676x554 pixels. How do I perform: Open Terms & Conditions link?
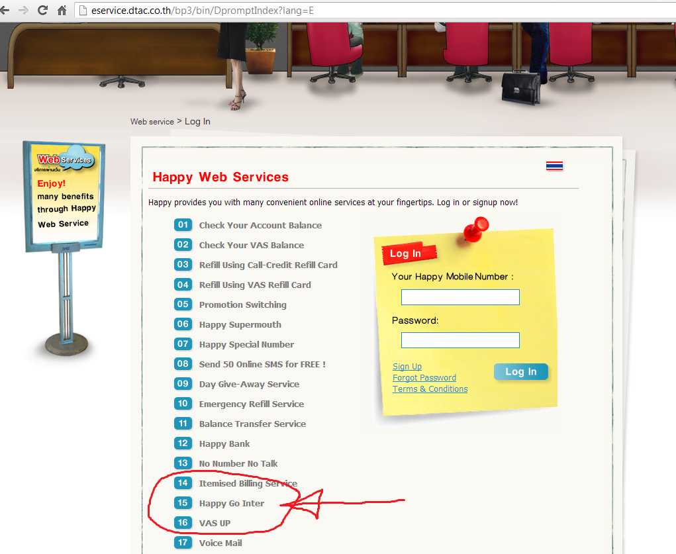click(x=430, y=389)
